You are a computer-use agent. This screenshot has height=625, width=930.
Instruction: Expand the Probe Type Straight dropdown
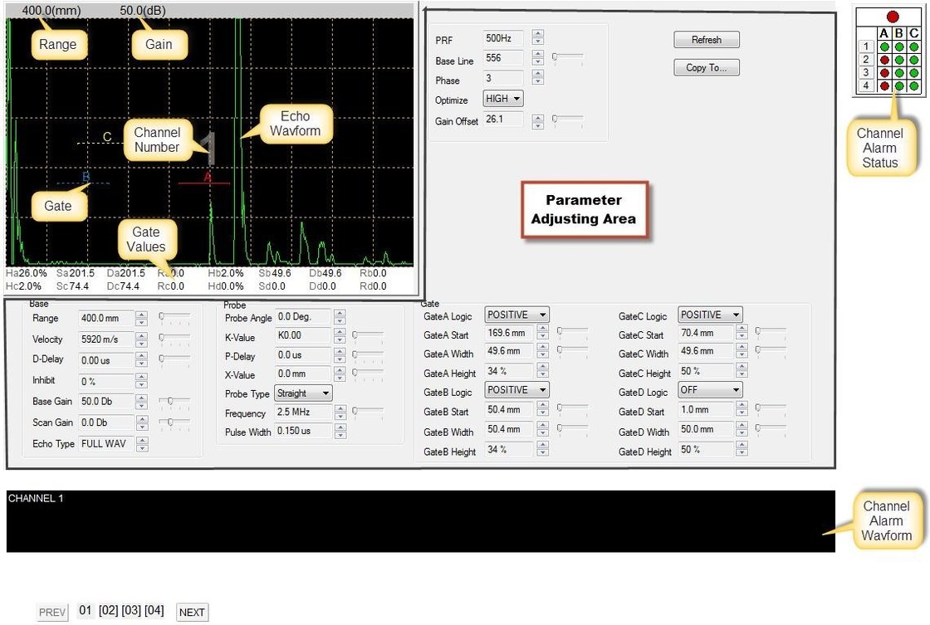point(302,393)
